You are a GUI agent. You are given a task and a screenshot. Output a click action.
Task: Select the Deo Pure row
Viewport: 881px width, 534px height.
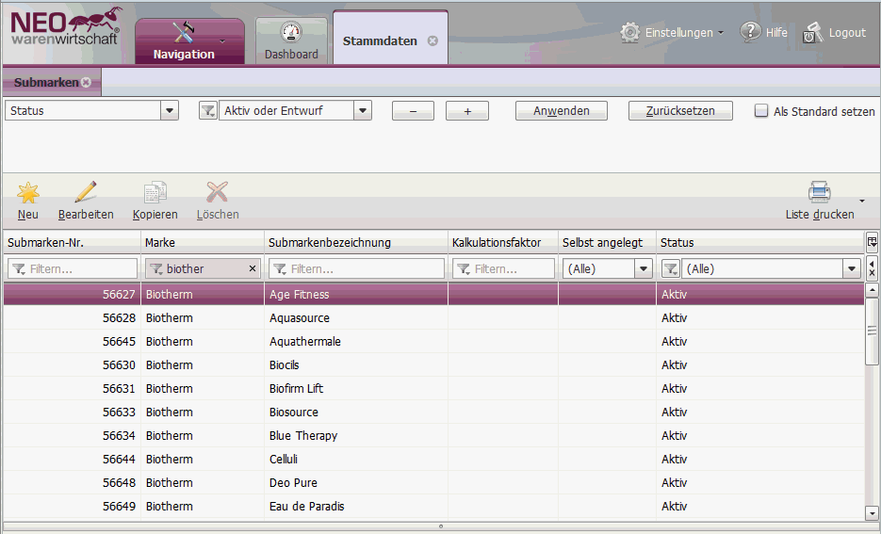[x=433, y=483]
